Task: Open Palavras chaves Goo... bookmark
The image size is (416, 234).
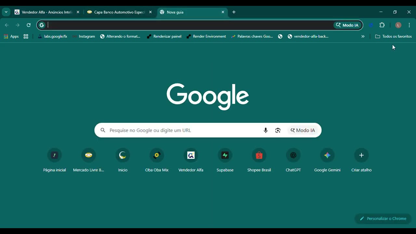Action: (252, 36)
